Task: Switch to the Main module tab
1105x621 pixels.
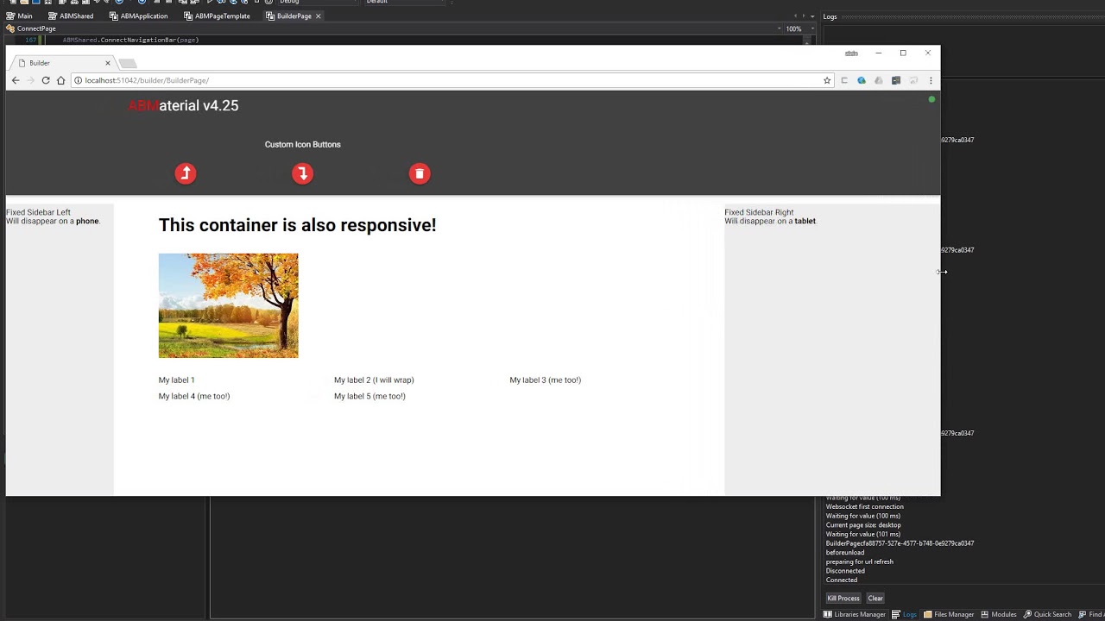Action: pyautogui.click(x=20, y=16)
